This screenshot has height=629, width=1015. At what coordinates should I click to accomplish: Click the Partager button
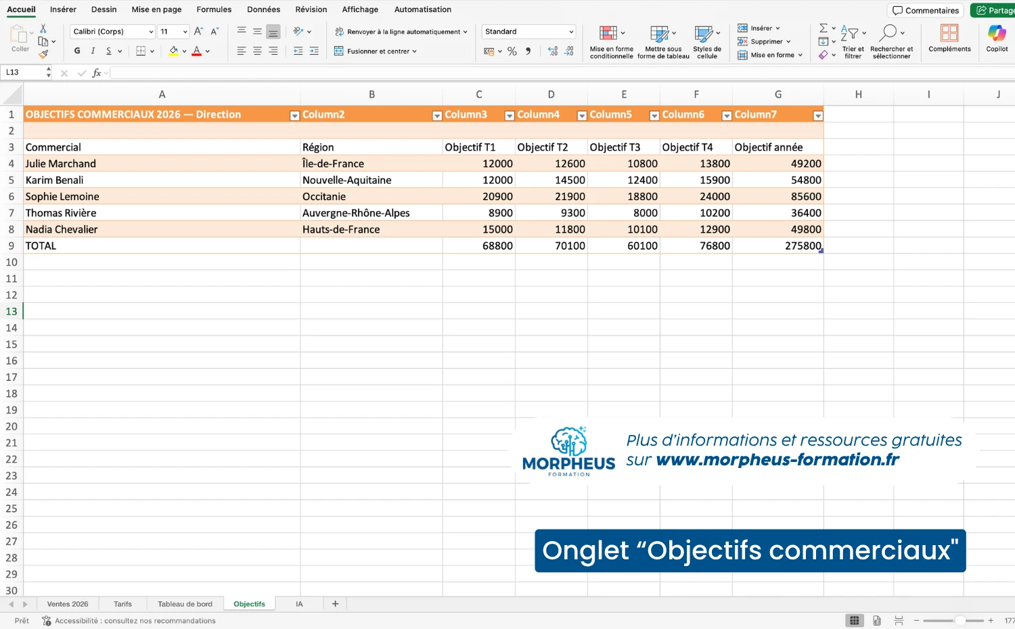tap(994, 10)
